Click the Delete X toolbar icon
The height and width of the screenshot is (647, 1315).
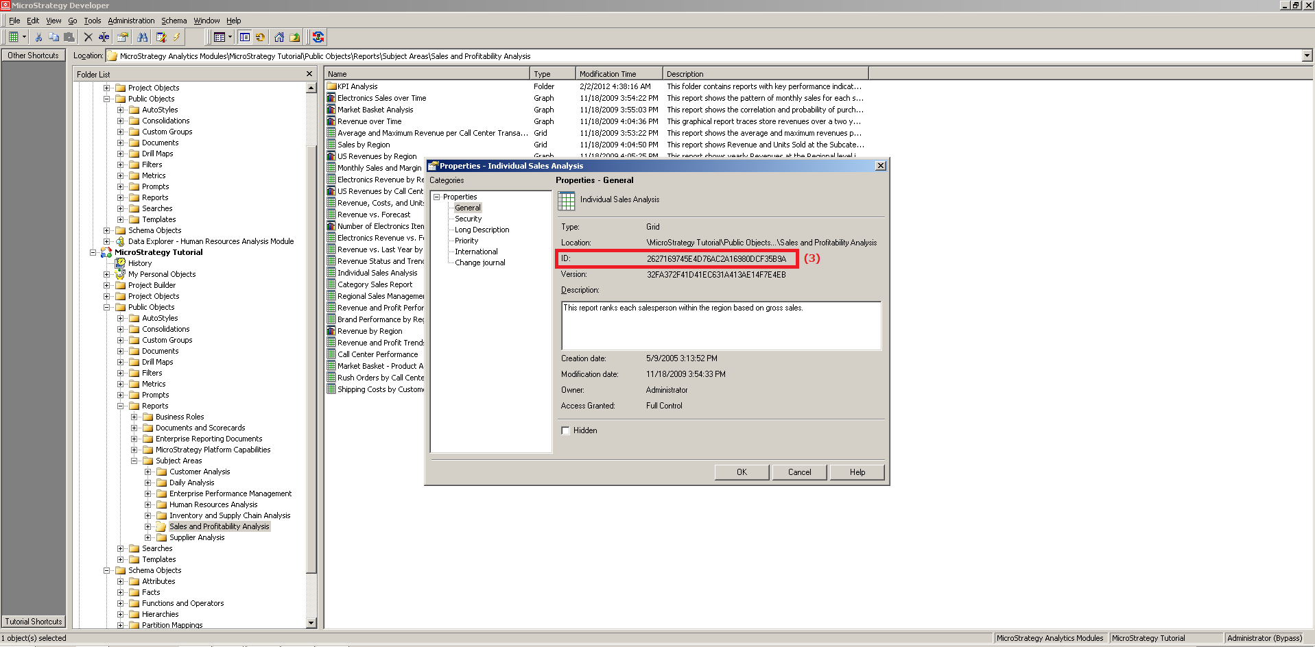(88, 37)
